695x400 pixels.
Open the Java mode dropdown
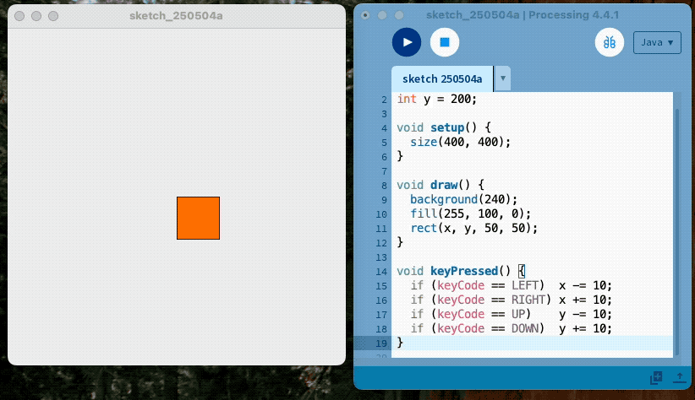657,42
